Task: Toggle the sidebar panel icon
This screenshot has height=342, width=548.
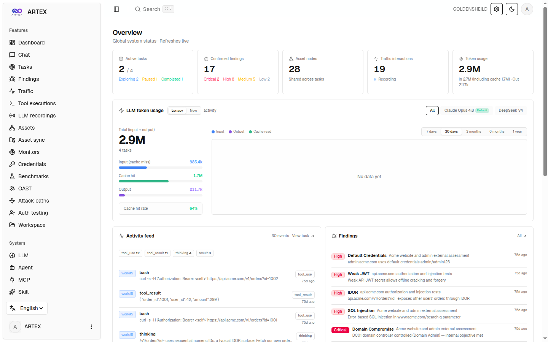Action: click(x=116, y=9)
